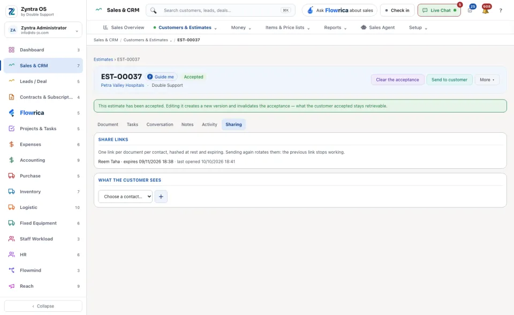Click the Accepted status badge

pyautogui.click(x=193, y=77)
